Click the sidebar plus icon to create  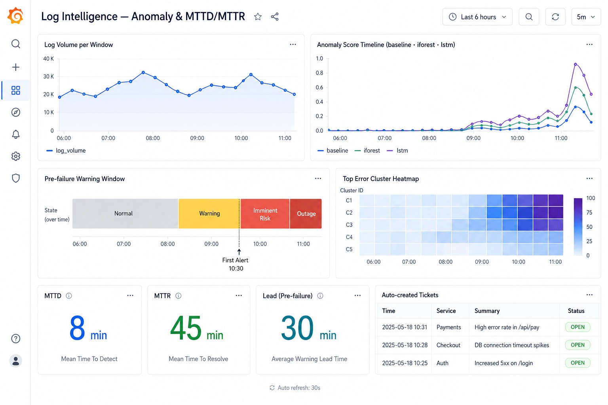16,67
